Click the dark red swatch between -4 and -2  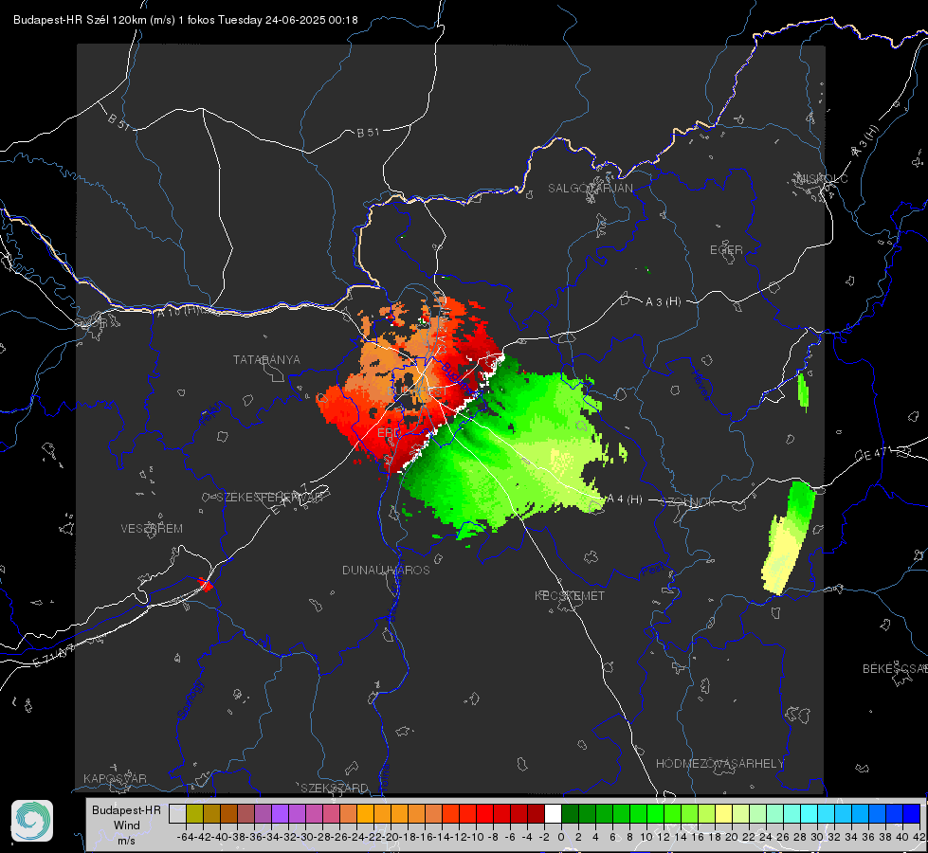(536, 814)
